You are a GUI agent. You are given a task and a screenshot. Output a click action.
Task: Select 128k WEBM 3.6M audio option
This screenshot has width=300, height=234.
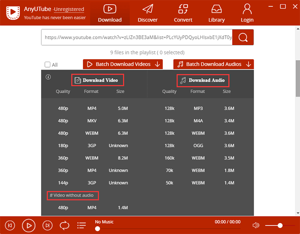(x=199, y=133)
